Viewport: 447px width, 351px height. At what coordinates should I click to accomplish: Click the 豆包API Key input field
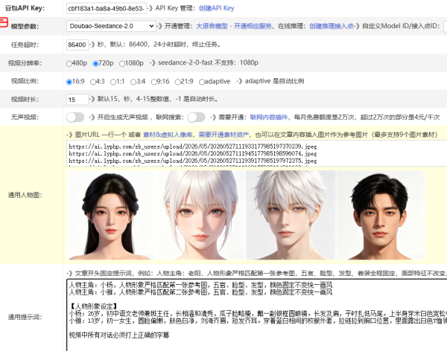pos(107,8)
